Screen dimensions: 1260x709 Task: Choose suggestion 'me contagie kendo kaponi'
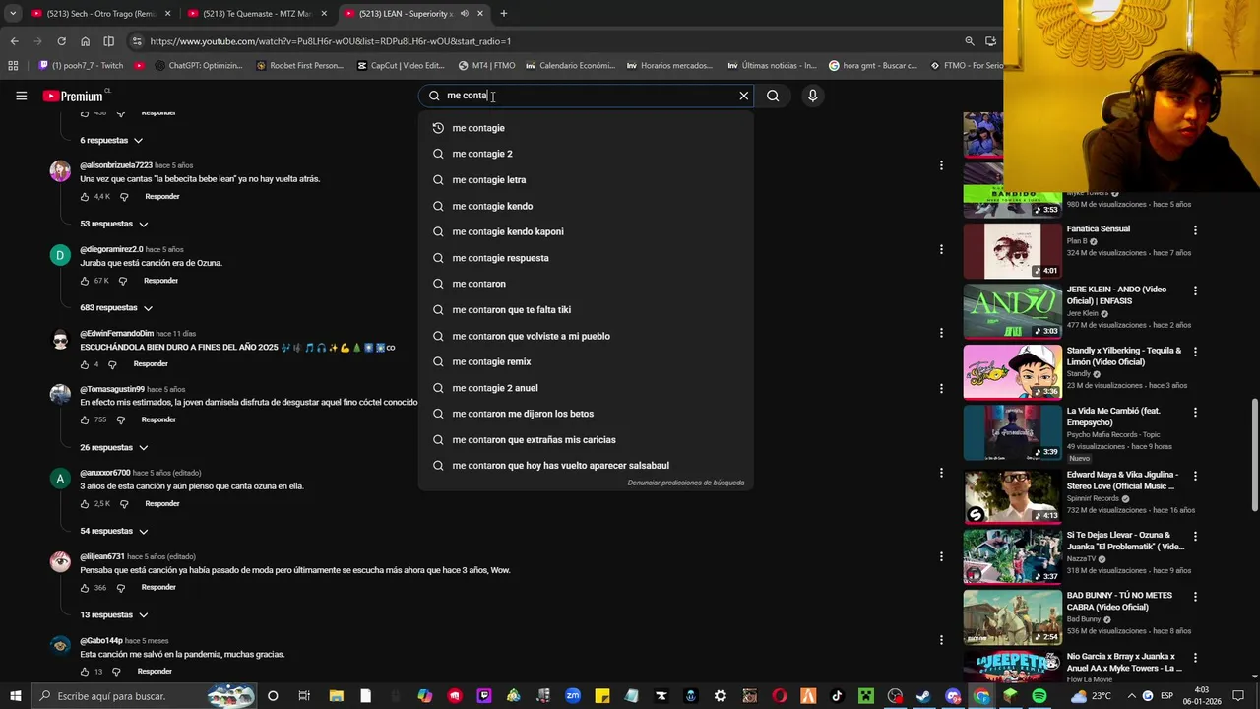click(586, 232)
